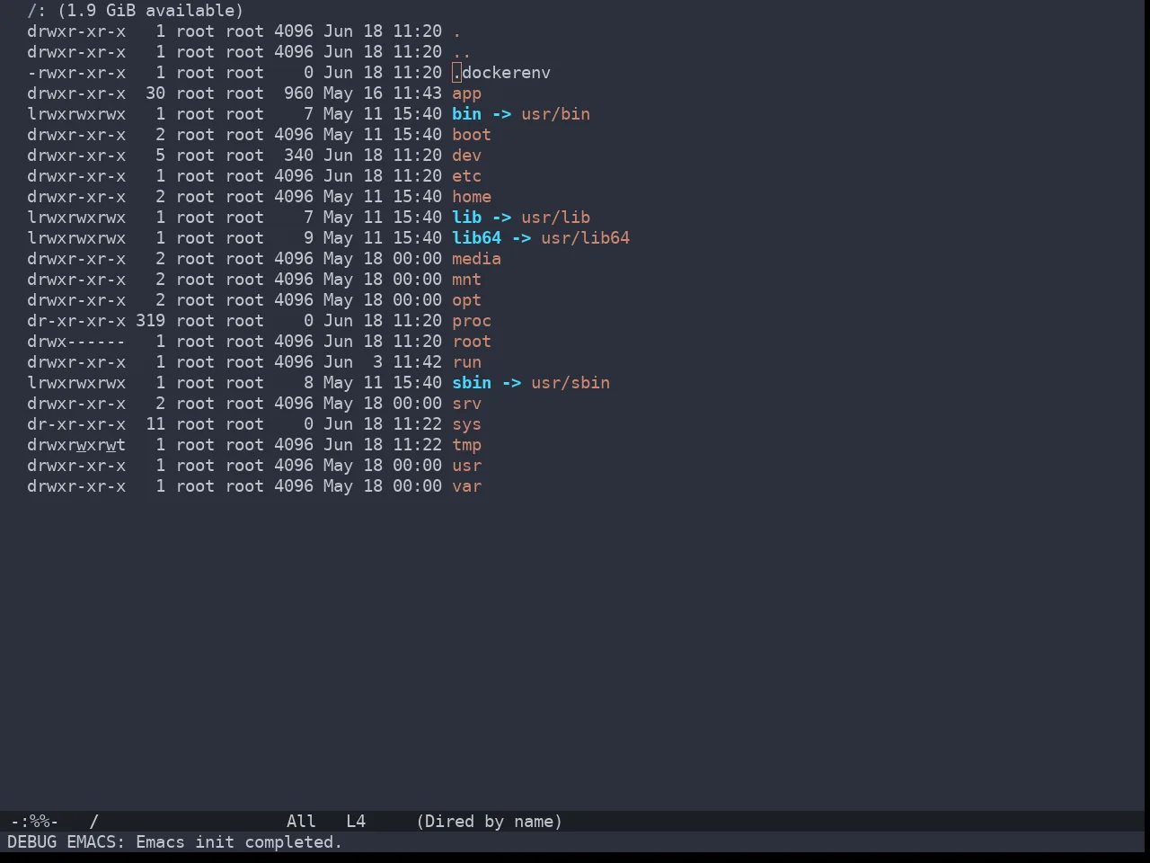Viewport: 1150px width, 863px height.
Task: Click the .dockerenv file name
Action: click(501, 73)
